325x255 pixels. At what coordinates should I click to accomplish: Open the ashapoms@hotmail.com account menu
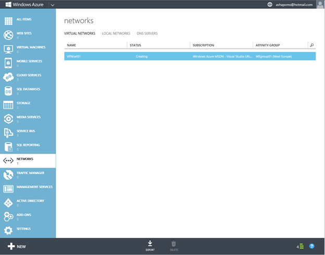tap(294, 5)
